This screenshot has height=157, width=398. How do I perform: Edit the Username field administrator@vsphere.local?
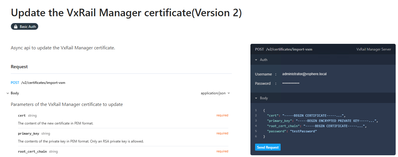point(304,74)
